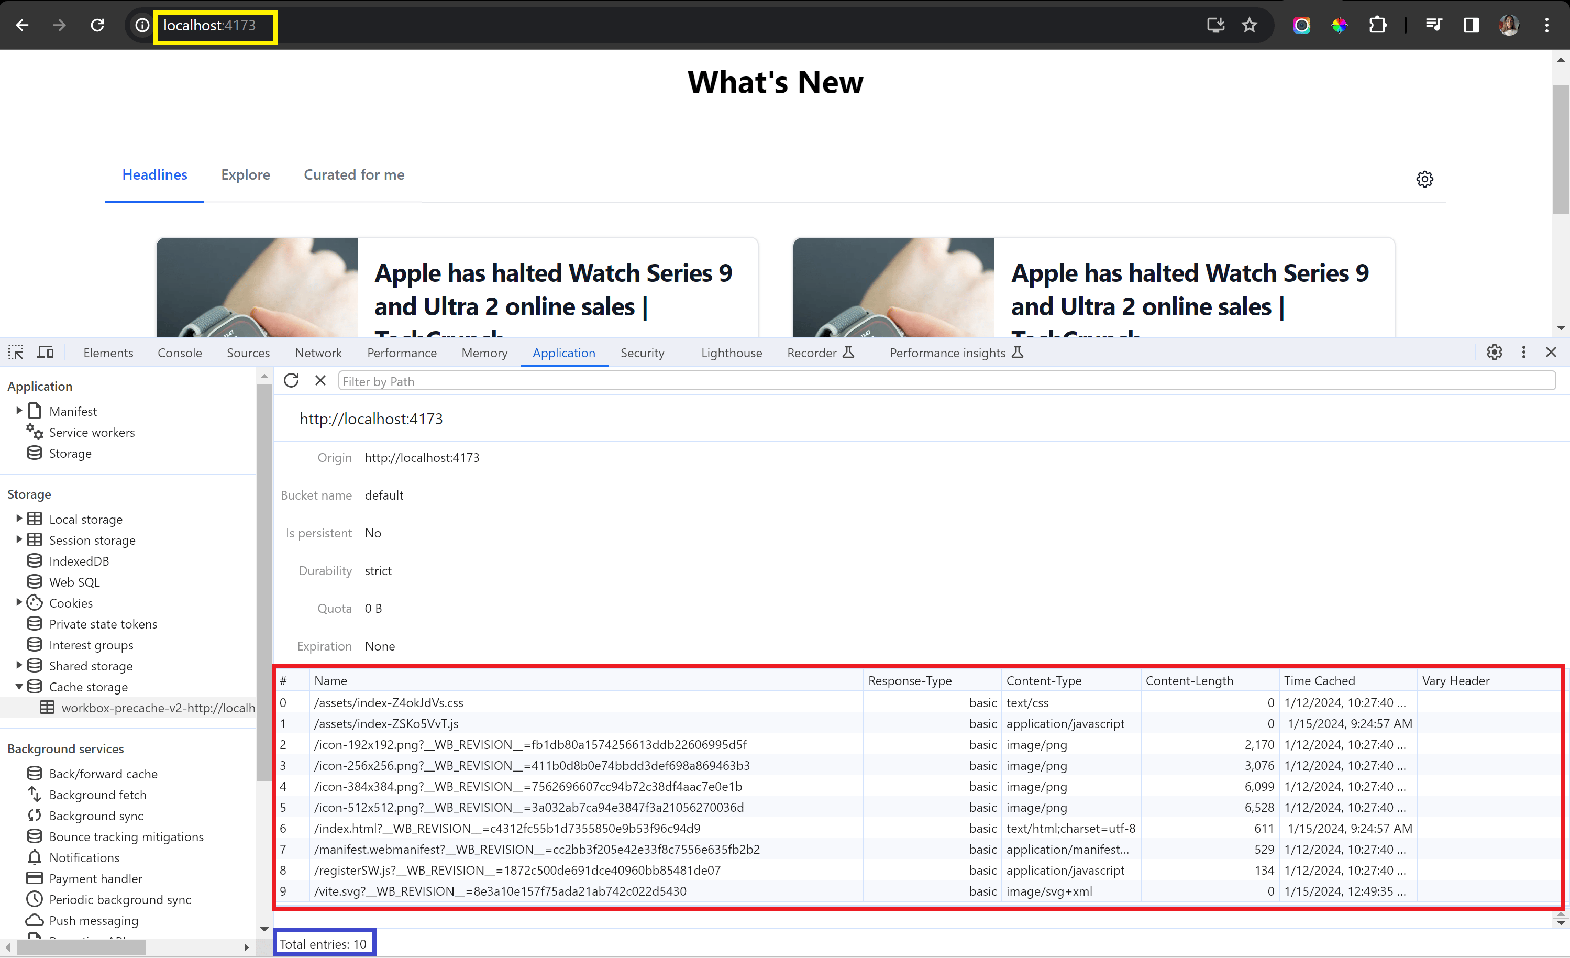Sort by the Name column header
This screenshot has width=1570, height=958.
click(586, 681)
